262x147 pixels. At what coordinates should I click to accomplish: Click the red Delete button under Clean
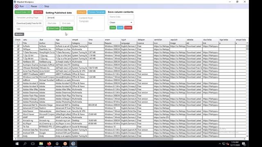coord(128,28)
